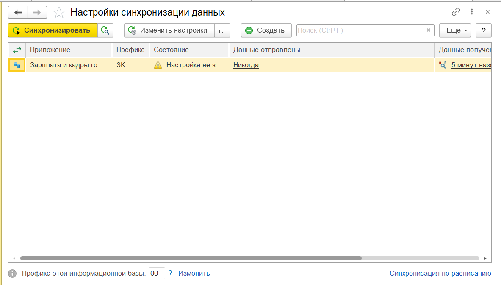Click the forward navigation arrow

(37, 12)
